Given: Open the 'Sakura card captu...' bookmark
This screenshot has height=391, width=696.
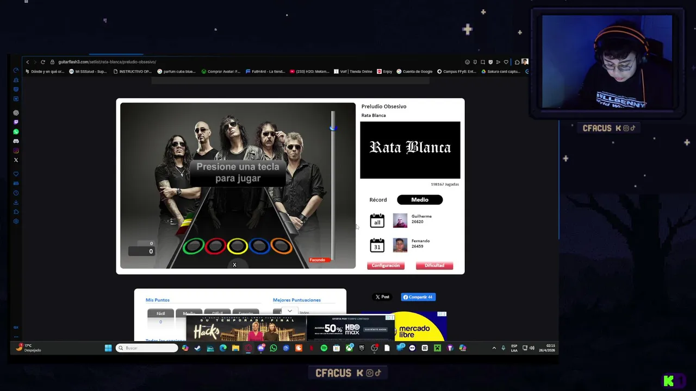Looking at the screenshot, I should [x=500, y=71].
